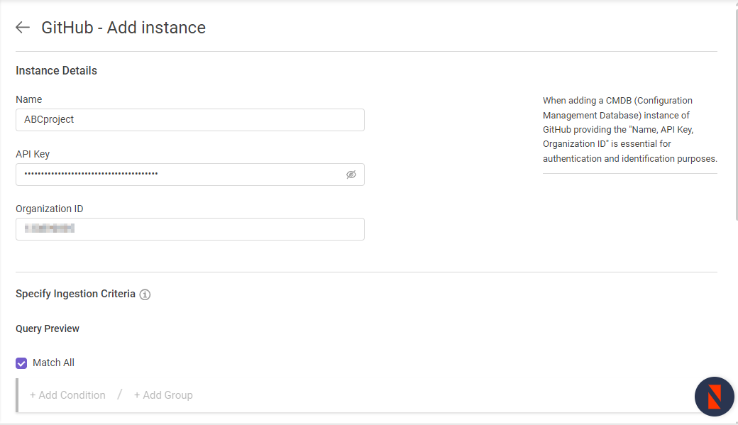Add a new group to the query

pos(163,395)
